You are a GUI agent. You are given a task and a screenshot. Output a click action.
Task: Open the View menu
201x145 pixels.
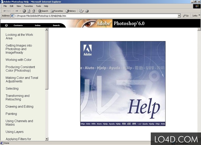pyautogui.click(x=19, y=6)
